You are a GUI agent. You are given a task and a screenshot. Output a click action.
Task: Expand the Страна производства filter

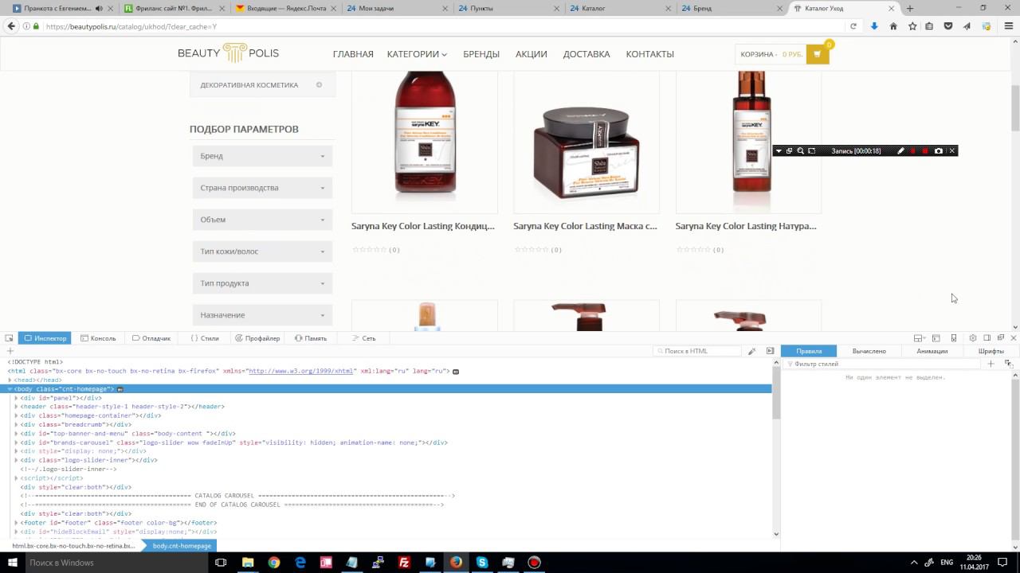[x=262, y=188]
